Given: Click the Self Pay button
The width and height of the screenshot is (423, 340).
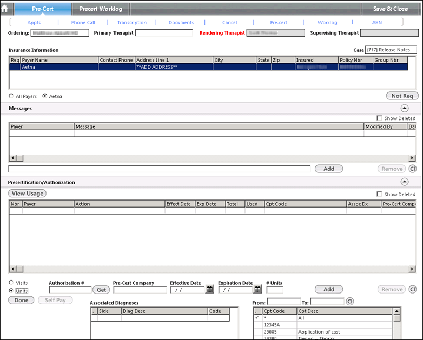Looking at the screenshot, I should click(55, 301).
